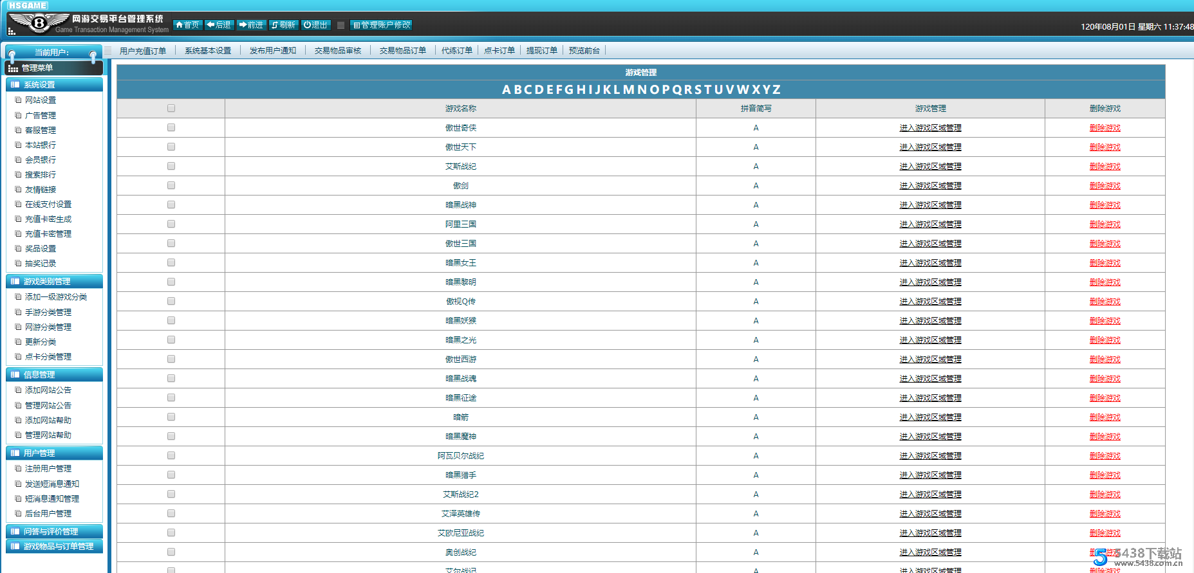Open the 用户充值订单 menu item

(142, 51)
